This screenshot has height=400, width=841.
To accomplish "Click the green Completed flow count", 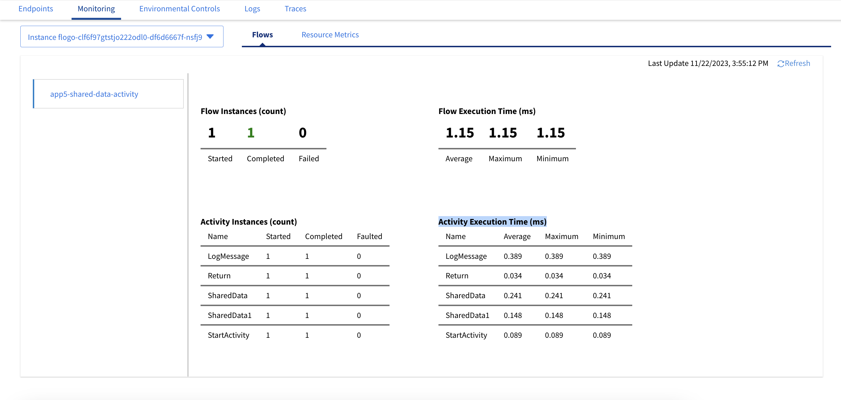I will (x=250, y=133).
